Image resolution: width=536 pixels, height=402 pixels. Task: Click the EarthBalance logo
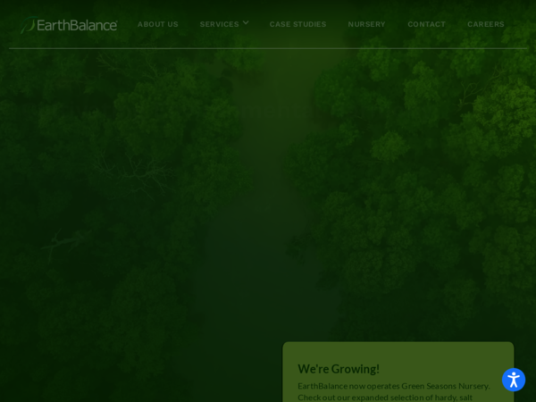point(69,25)
